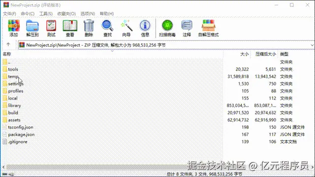Click the status bar total summary text

204,174
